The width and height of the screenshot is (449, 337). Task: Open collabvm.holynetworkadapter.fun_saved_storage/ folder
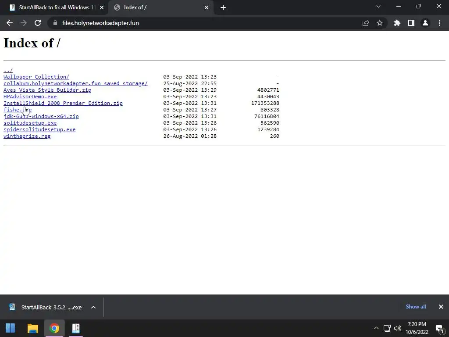[75, 83]
